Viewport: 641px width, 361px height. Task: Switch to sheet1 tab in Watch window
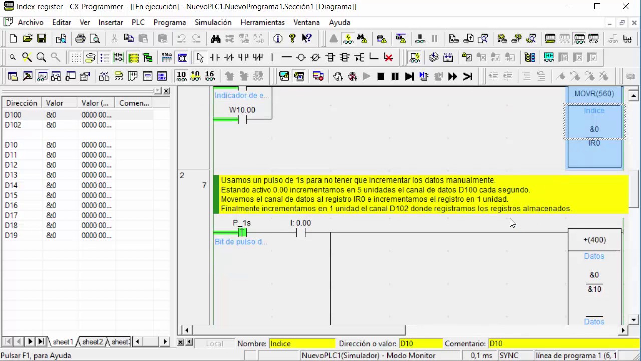point(63,342)
